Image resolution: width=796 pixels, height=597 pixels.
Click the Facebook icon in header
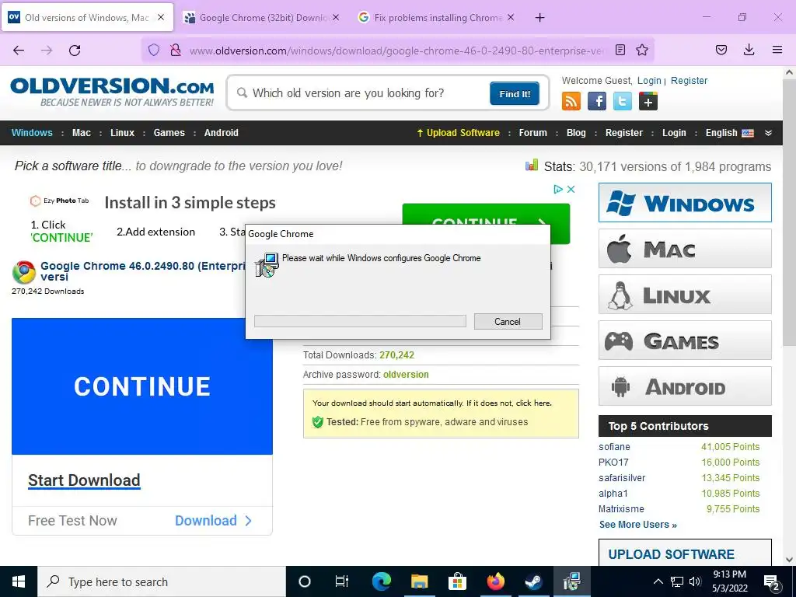pos(597,101)
